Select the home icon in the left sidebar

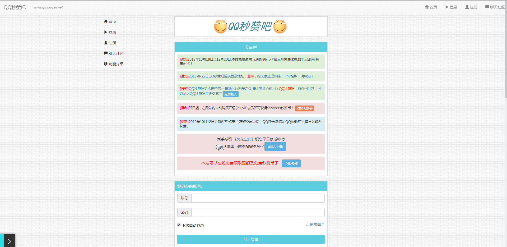tap(106, 21)
